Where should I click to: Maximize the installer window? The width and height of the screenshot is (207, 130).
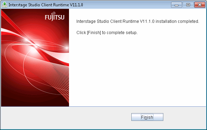[188, 5]
